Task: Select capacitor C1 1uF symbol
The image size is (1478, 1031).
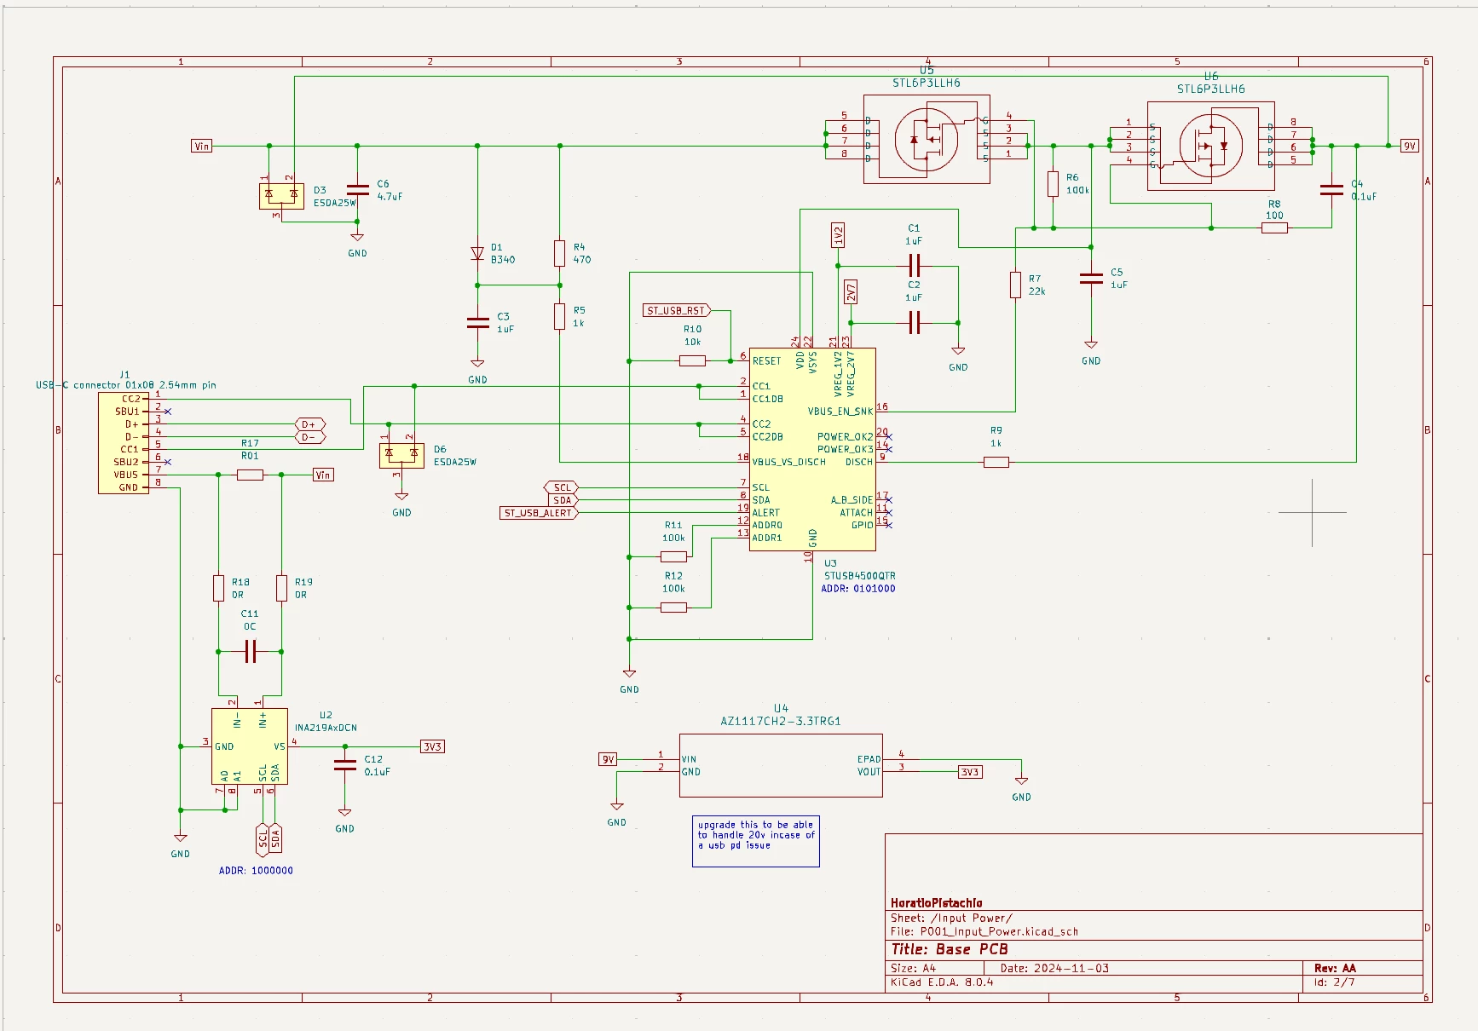Action: click(x=914, y=266)
